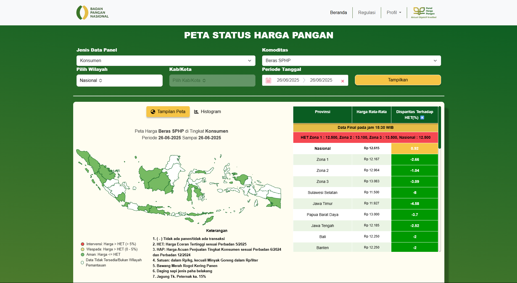This screenshot has height=283, width=517.
Task: Click the Zona 1 row label
Action: point(322,159)
